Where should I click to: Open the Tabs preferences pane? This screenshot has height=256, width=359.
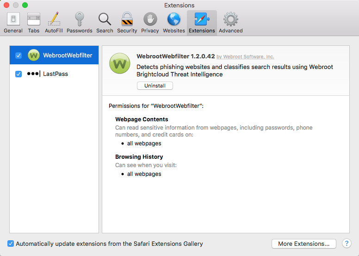(34, 23)
